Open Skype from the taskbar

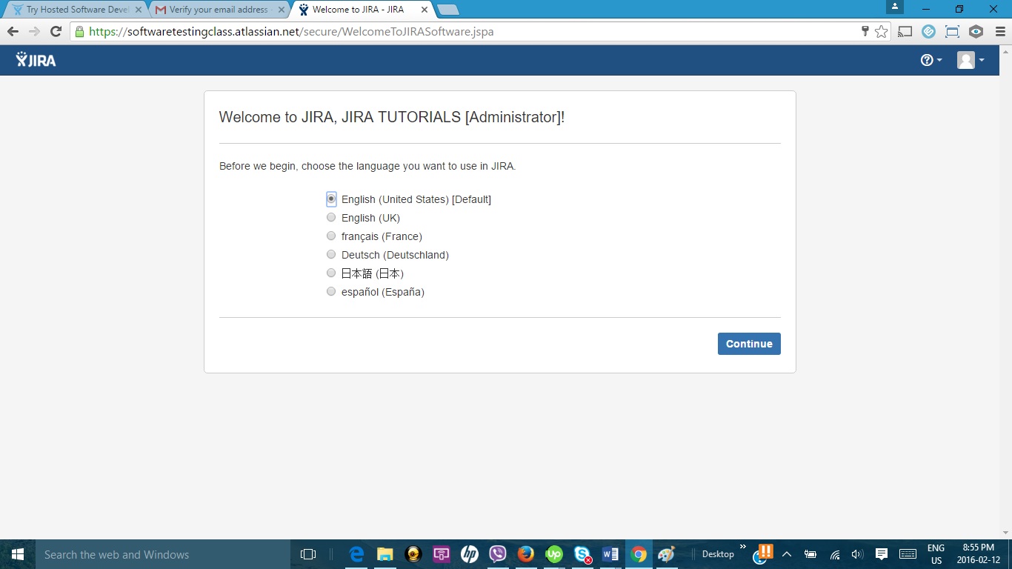point(582,554)
